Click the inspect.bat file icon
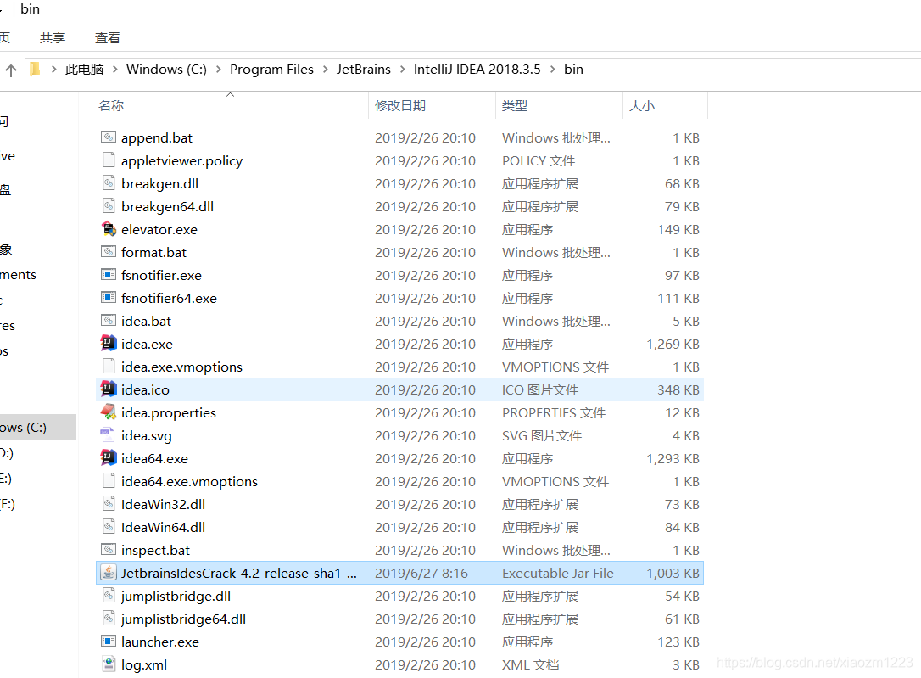The height and width of the screenshot is (678, 921). pos(108,550)
